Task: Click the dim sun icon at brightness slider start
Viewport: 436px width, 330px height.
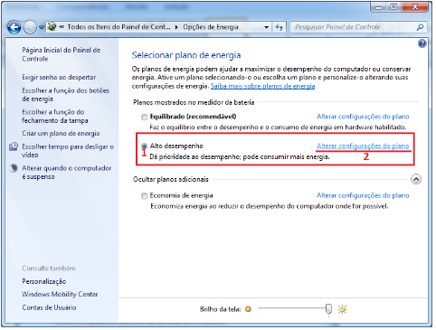Action: [x=248, y=309]
